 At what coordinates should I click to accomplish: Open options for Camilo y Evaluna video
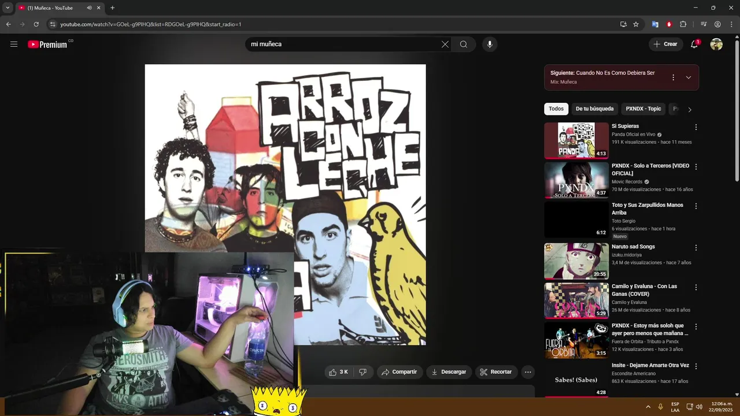(x=696, y=287)
